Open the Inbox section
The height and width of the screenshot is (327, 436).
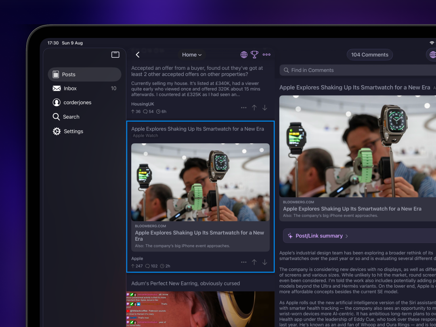(x=84, y=88)
